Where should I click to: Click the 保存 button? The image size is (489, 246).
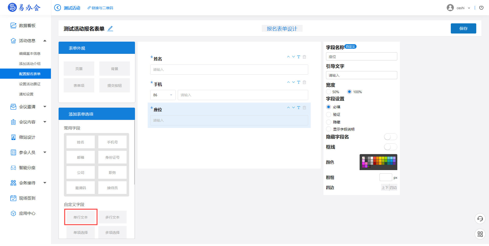click(463, 28)
